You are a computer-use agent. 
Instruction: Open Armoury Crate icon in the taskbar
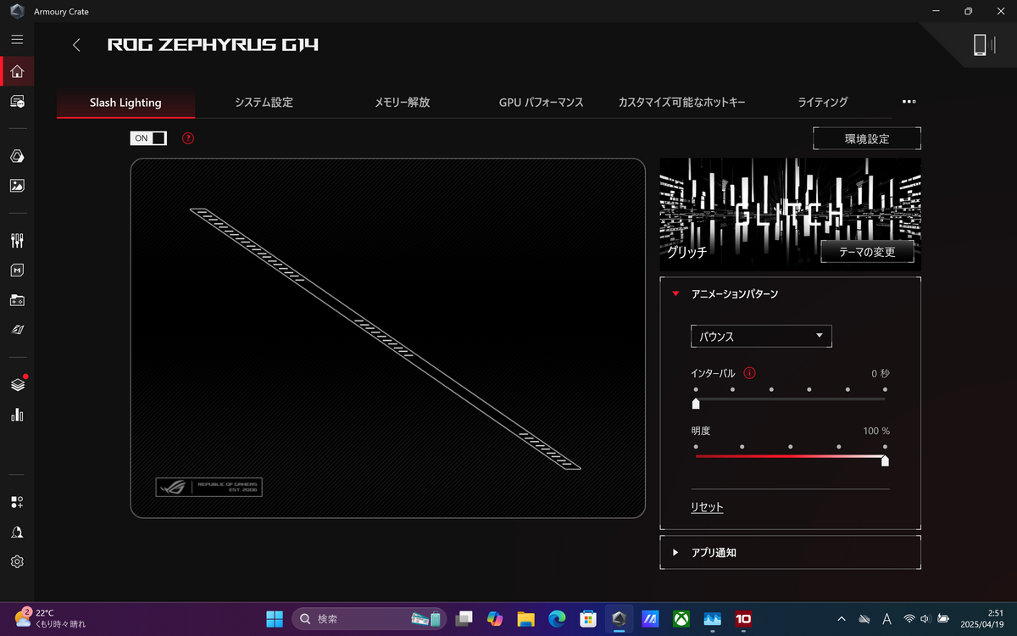point(619,619)
